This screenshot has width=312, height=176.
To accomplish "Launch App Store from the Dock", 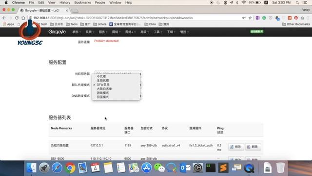I will pyautogui.click(x=146, y=168).
